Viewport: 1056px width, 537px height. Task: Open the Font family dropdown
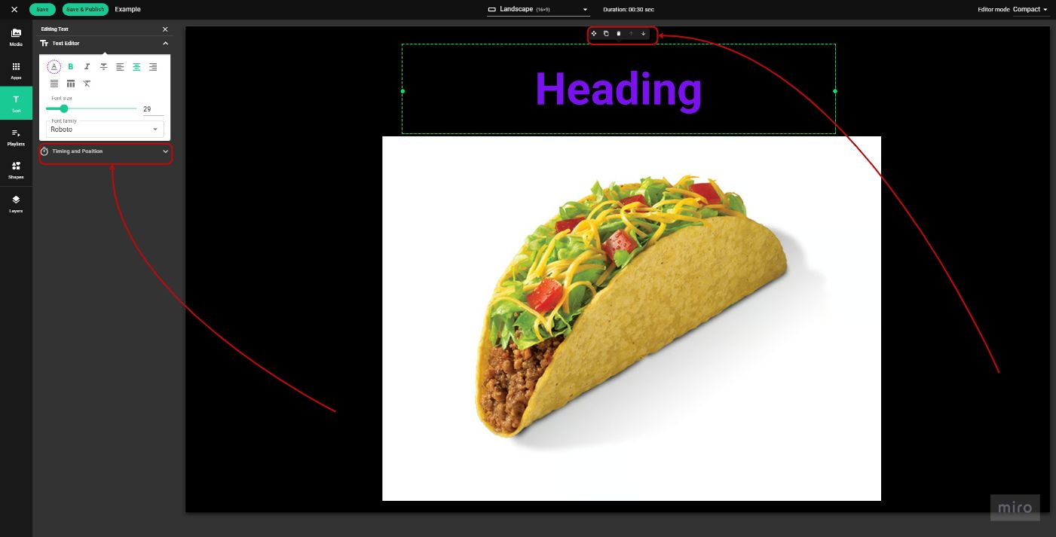(x=104, y=129)
